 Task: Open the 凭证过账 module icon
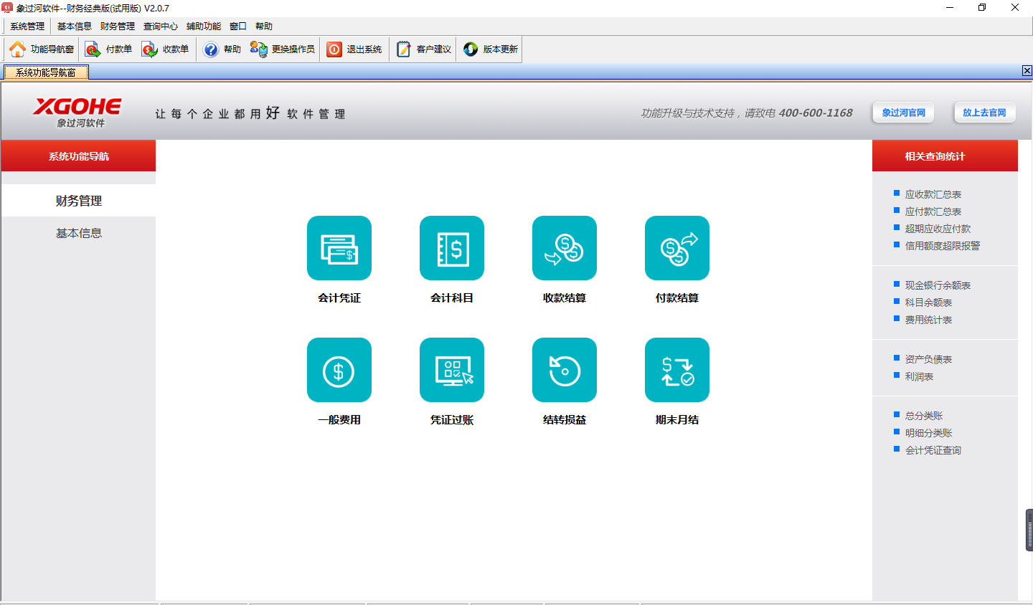coord(452,370)
